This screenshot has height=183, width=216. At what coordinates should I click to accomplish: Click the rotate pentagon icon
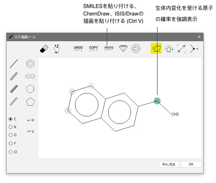click(x=169, y=49)
